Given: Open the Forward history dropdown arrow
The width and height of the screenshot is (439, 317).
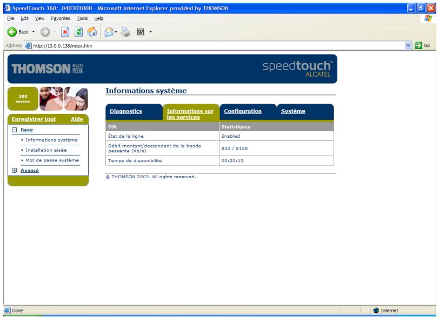Looking at the screenshot, I should click(55, 32).
